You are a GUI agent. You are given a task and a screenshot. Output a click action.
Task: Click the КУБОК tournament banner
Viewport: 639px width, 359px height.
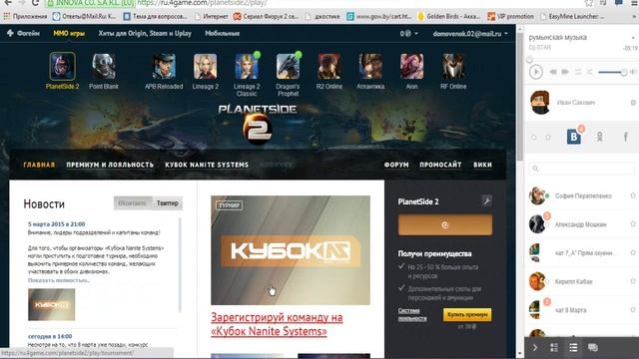pyautogui.click(x=291, y=250)
